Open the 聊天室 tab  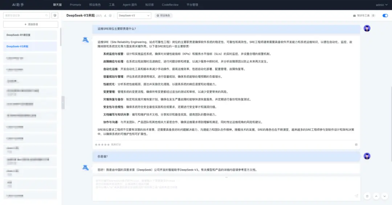[57, 5]
